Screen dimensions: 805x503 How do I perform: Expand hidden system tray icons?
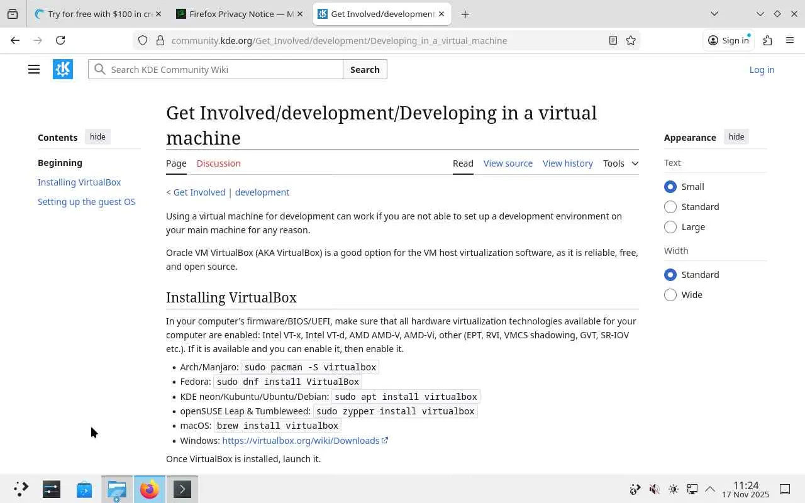tap(710, 489)
